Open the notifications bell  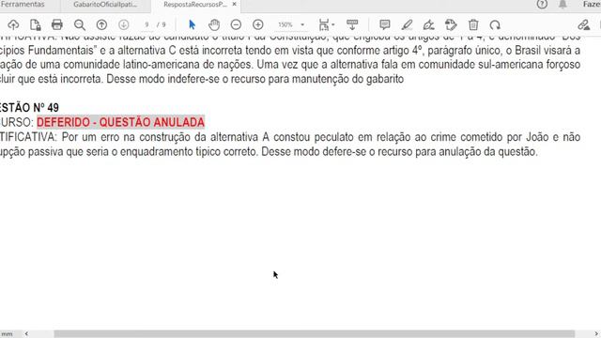562,4
